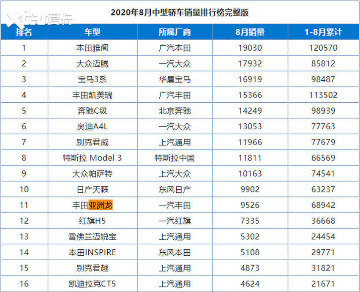Click cumulative value 77763
This screenshot has height=292, width=360.
(x=323, y=126)
